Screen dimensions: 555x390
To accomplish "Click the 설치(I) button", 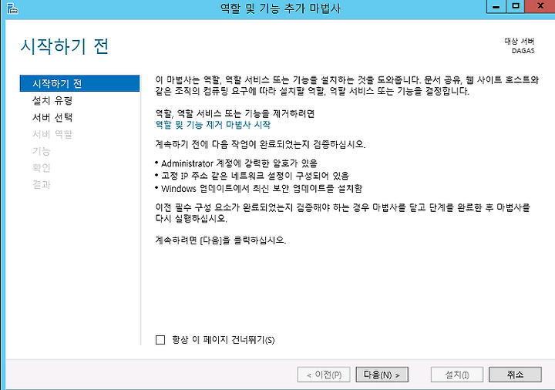I will tap(457, 375).
